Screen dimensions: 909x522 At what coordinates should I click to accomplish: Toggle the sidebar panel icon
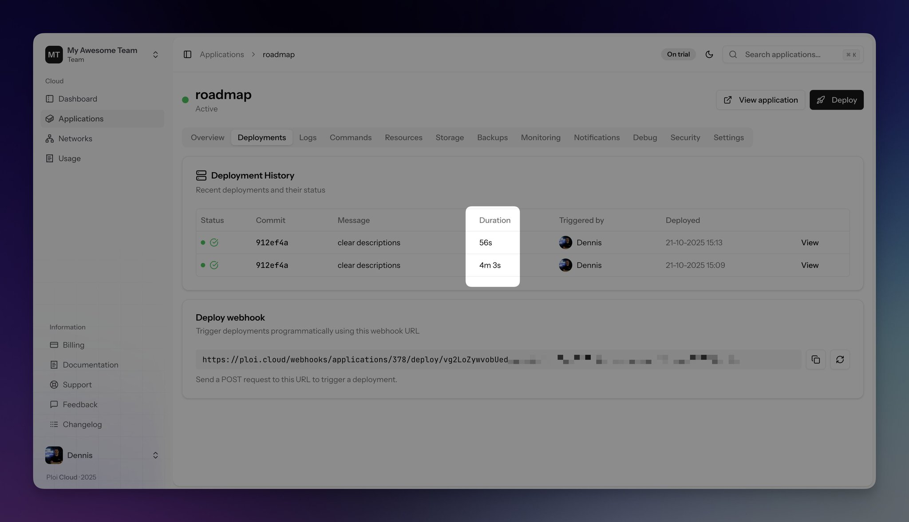(x=187, y=54)
